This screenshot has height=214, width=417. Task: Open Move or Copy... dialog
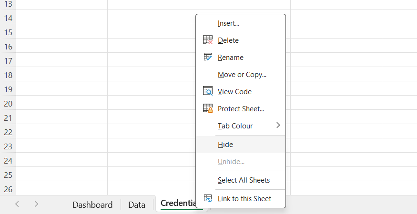(241, 75)
